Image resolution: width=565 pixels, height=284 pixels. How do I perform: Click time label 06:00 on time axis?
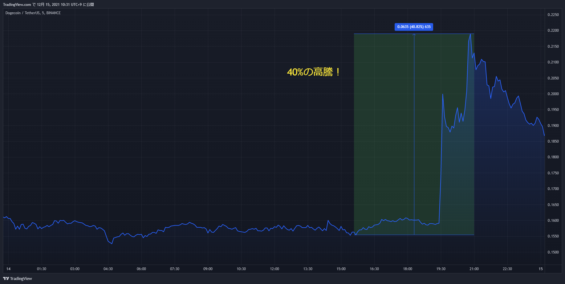coord(141,269)
